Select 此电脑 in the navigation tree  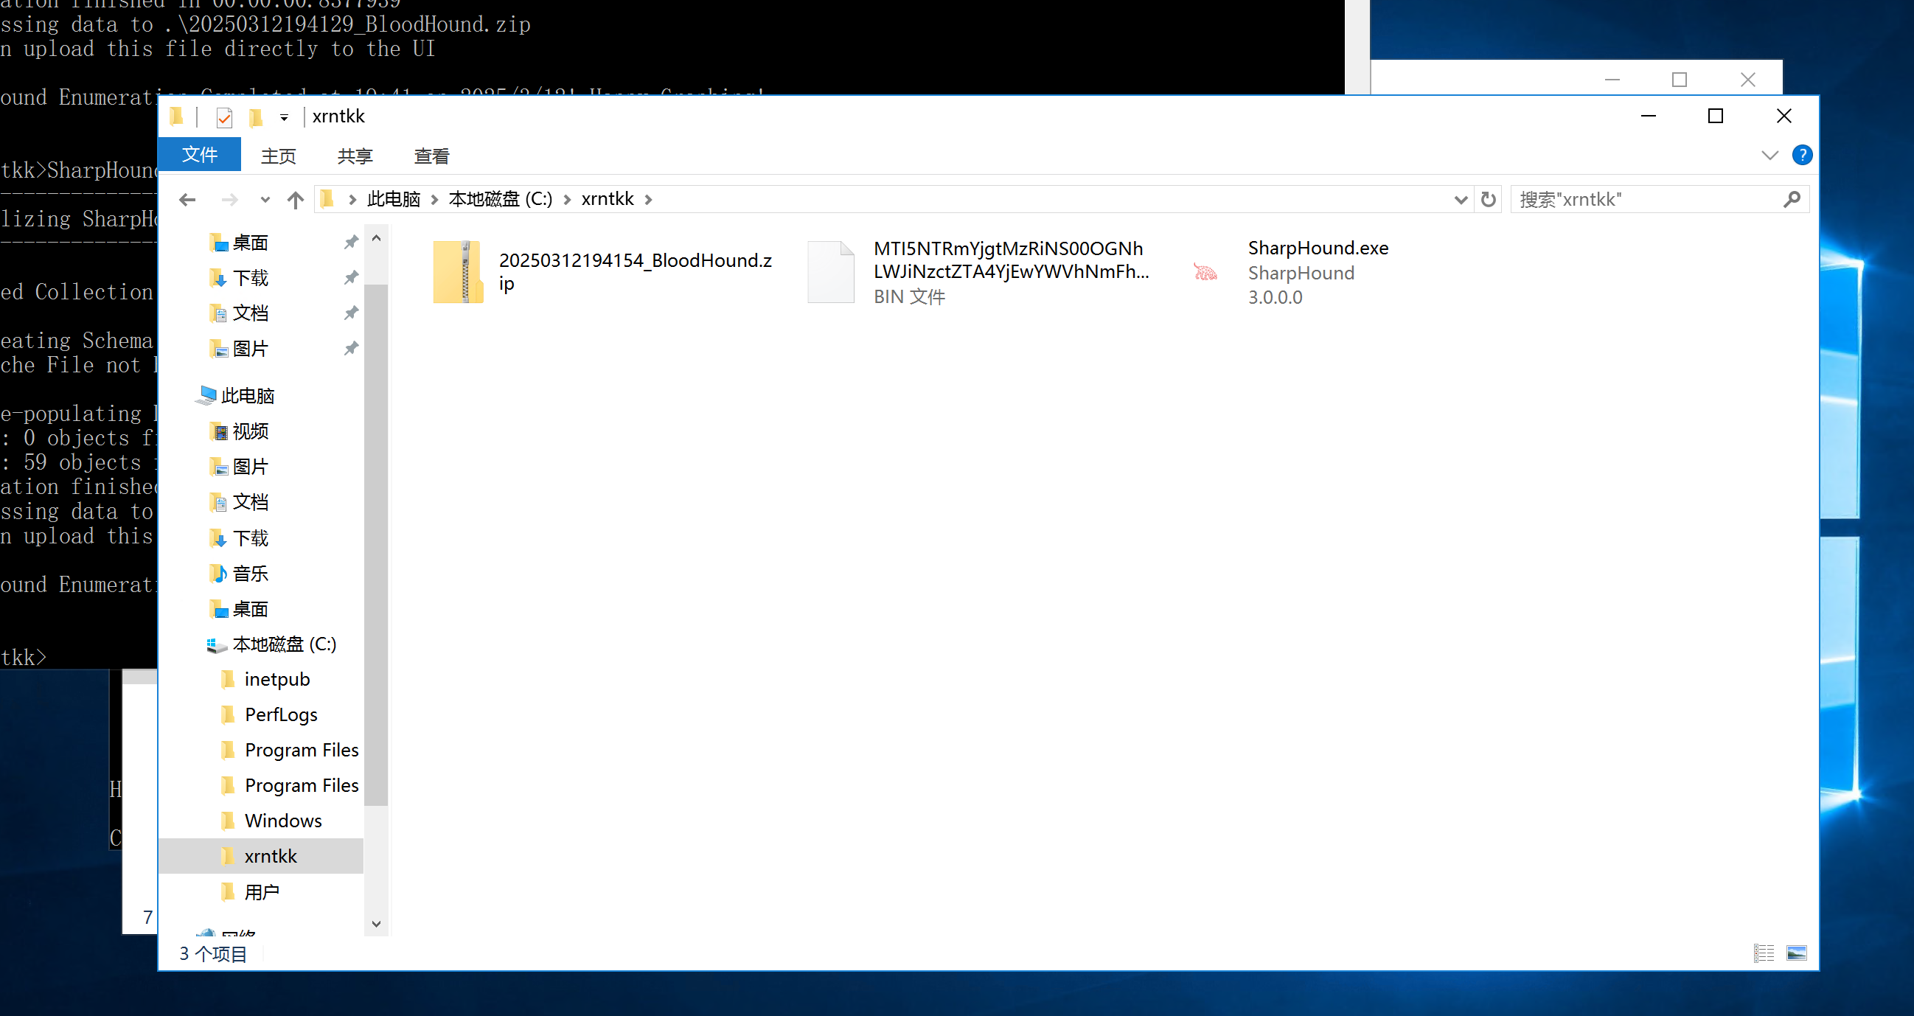[248, 395]
